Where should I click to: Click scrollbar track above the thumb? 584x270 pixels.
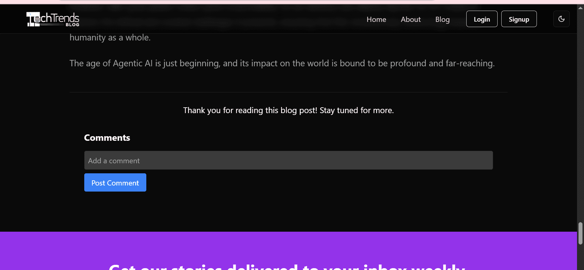tap(580, 122)
